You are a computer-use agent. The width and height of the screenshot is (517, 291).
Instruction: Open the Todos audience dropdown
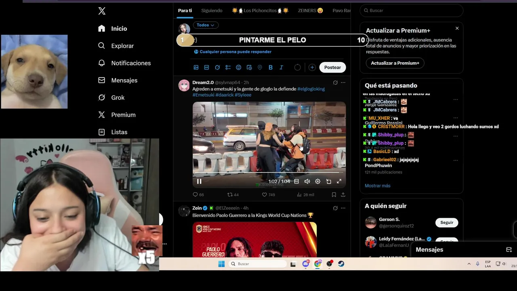pyautogui.click(x=206, y=25)
